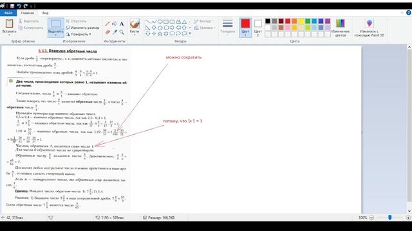Activate Color 2 (Цвет 2) selector
Image resolution: width=412 pixels, height=231 pixels.
(x=257, y=28)
